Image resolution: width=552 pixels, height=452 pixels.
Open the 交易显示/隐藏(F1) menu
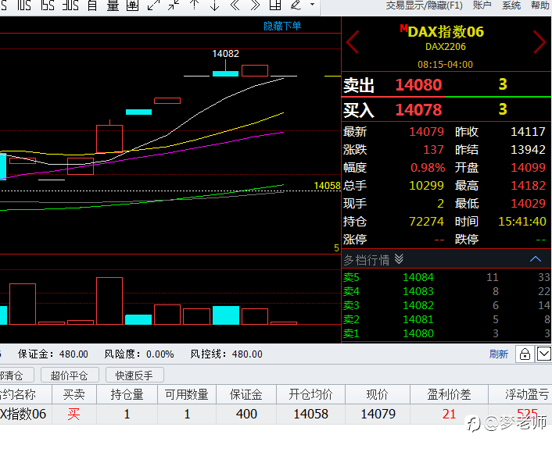(x=425, y=5)
